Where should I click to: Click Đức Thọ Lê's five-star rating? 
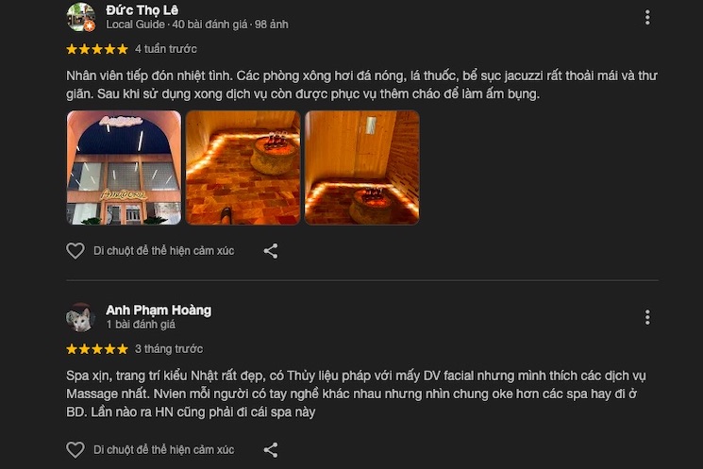click(97, 48)
